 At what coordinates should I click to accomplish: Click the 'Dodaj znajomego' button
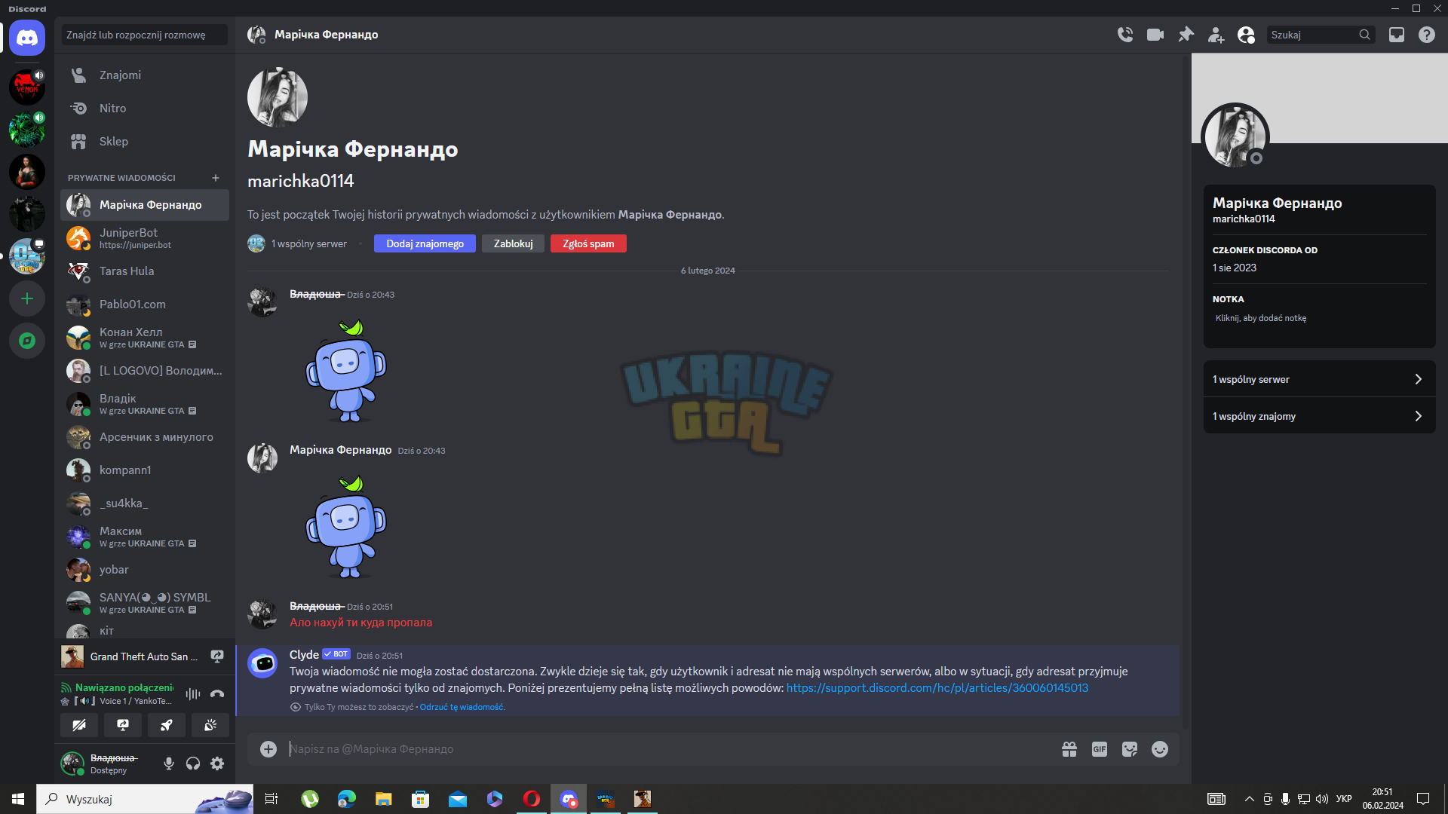click(x=425, y=243)
